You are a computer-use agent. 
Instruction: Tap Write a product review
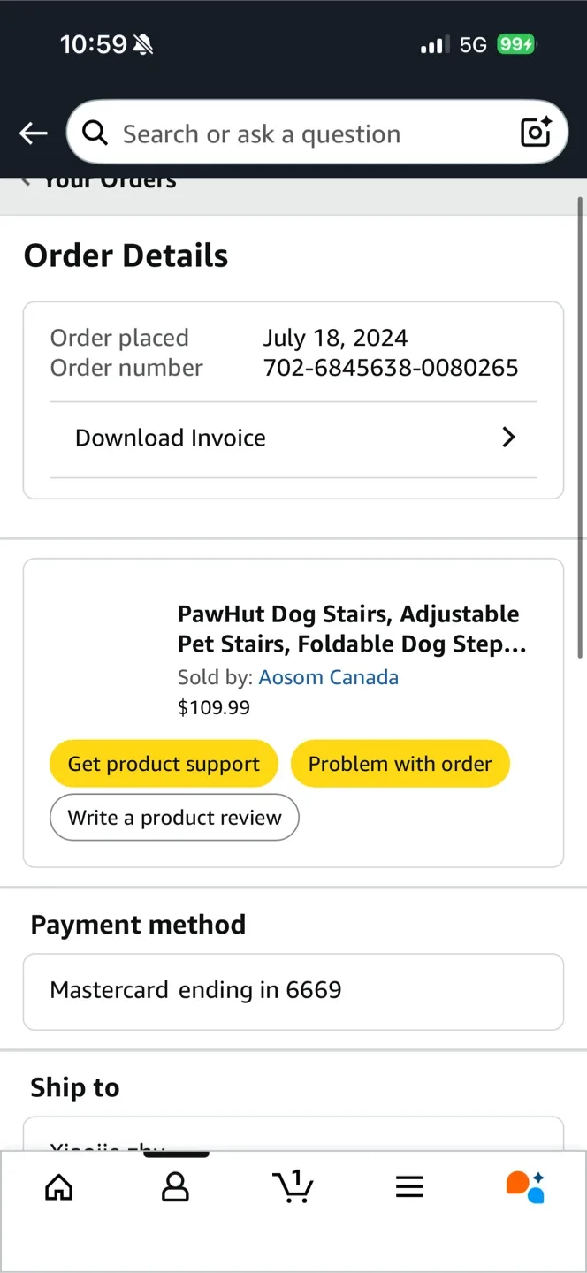(x=173, y=817)
